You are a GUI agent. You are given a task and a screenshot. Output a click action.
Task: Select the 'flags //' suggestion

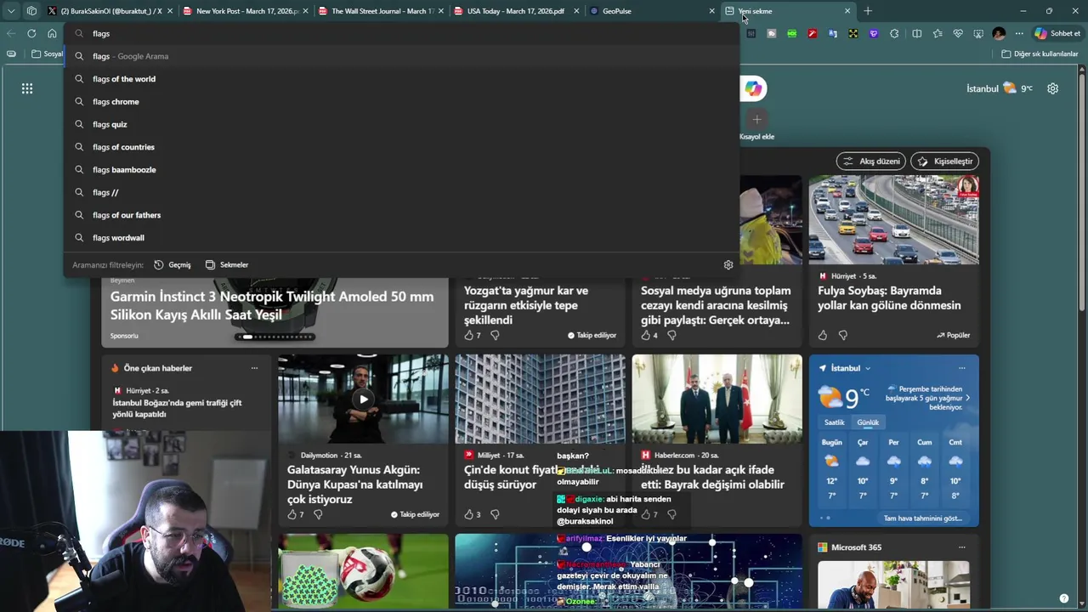401,192
